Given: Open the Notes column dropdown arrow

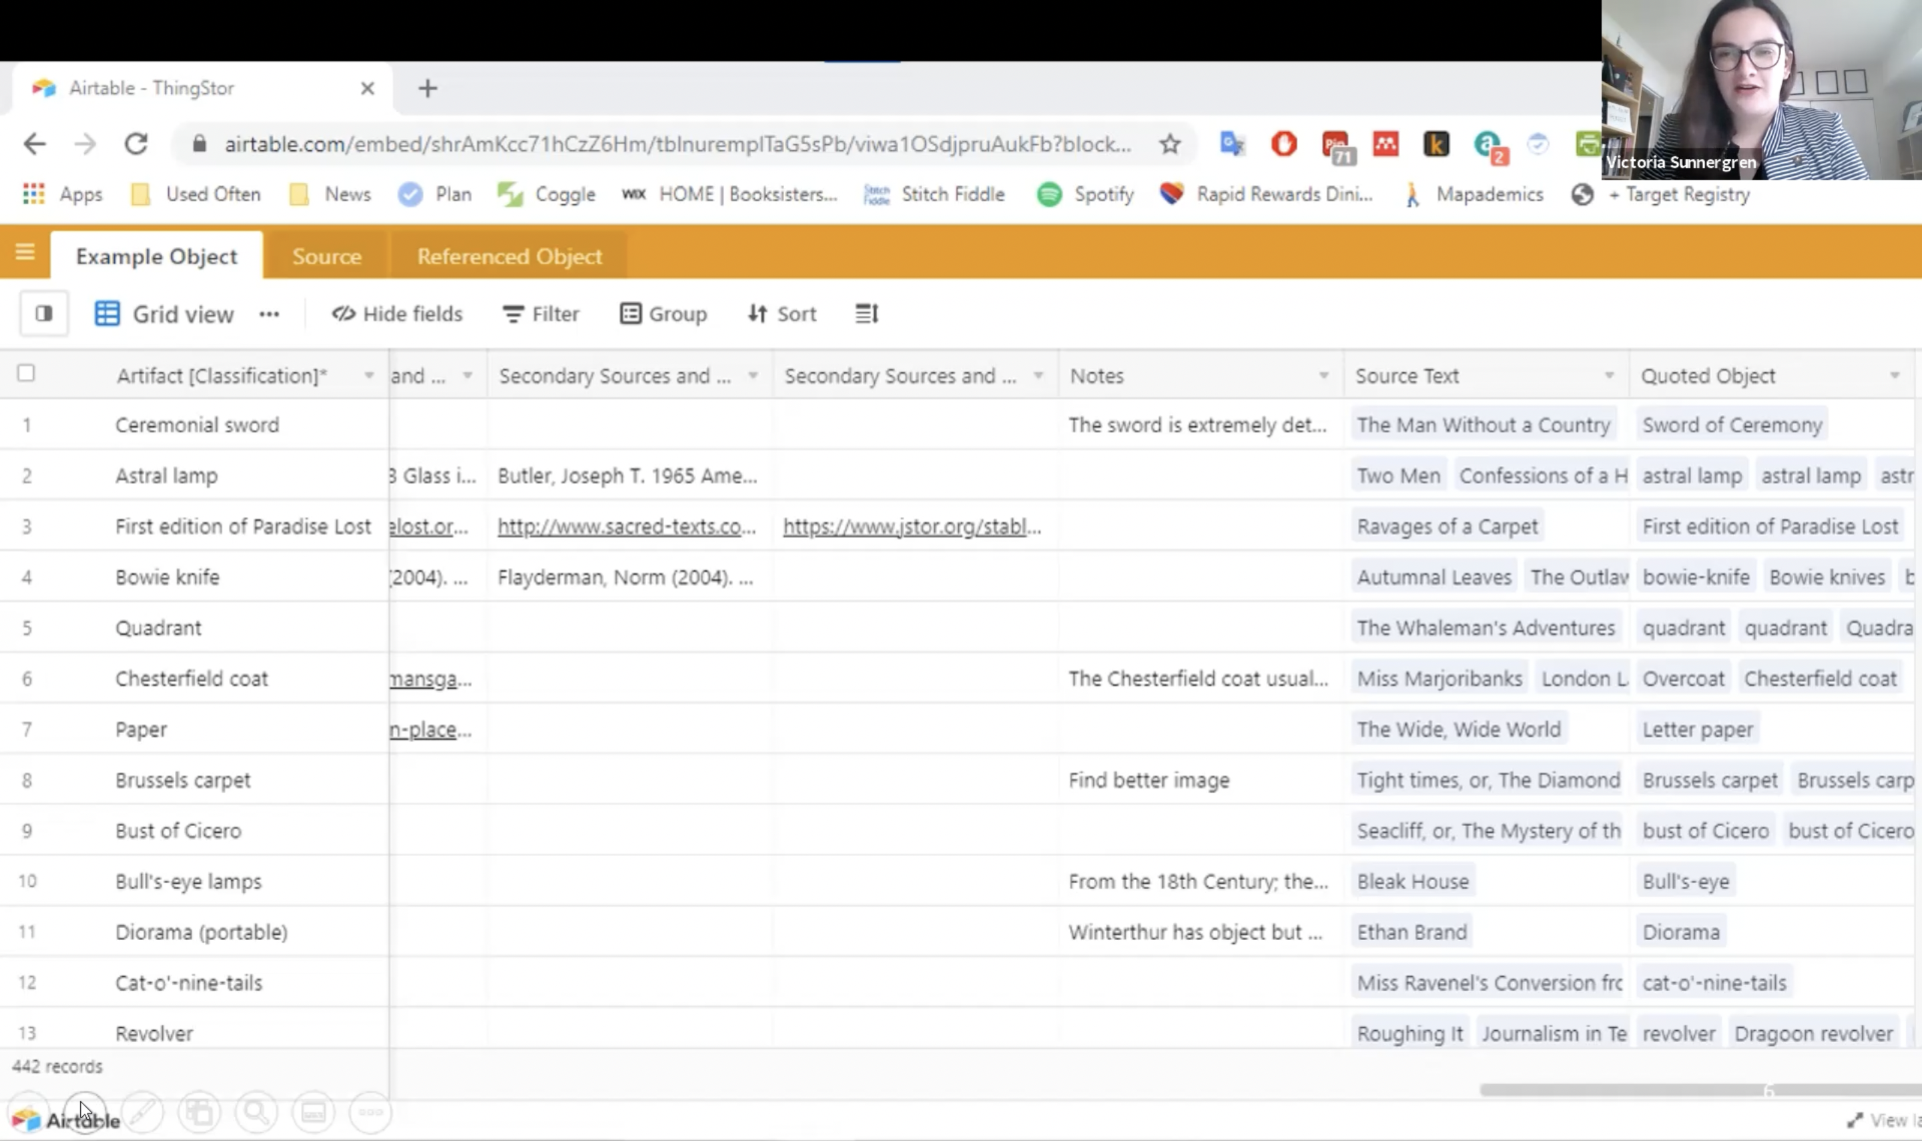Looking at the screenshot, I should click(1323, 375).
